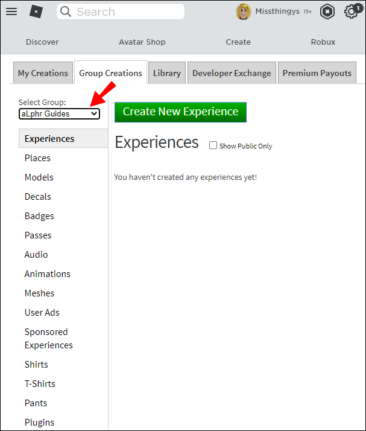Click the Roblox logo home icon

(36, 11)
